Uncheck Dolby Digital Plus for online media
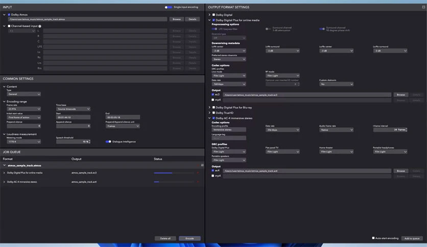The width and height of the screenshot is (427, 247). coord(213,20)
